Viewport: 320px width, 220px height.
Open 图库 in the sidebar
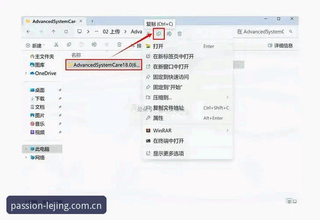click(37, 65)
